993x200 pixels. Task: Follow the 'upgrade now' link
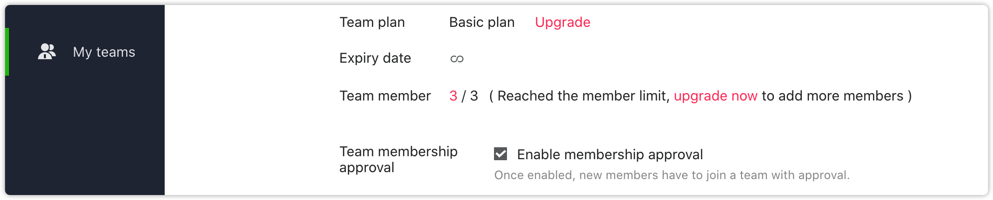click(x=716, y=96)
